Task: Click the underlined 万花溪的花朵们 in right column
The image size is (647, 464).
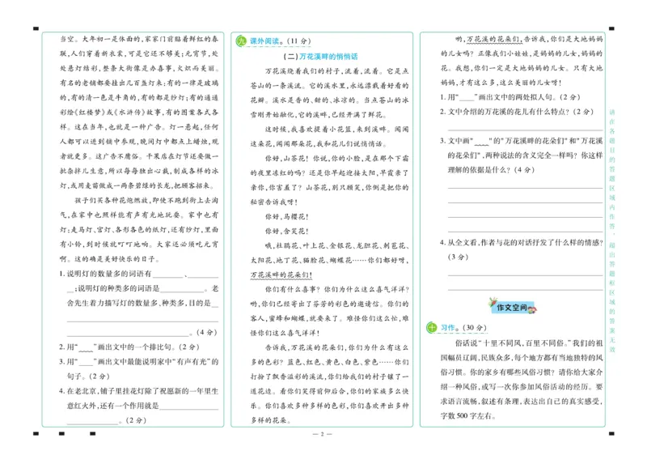Action: tap(493, 39)
